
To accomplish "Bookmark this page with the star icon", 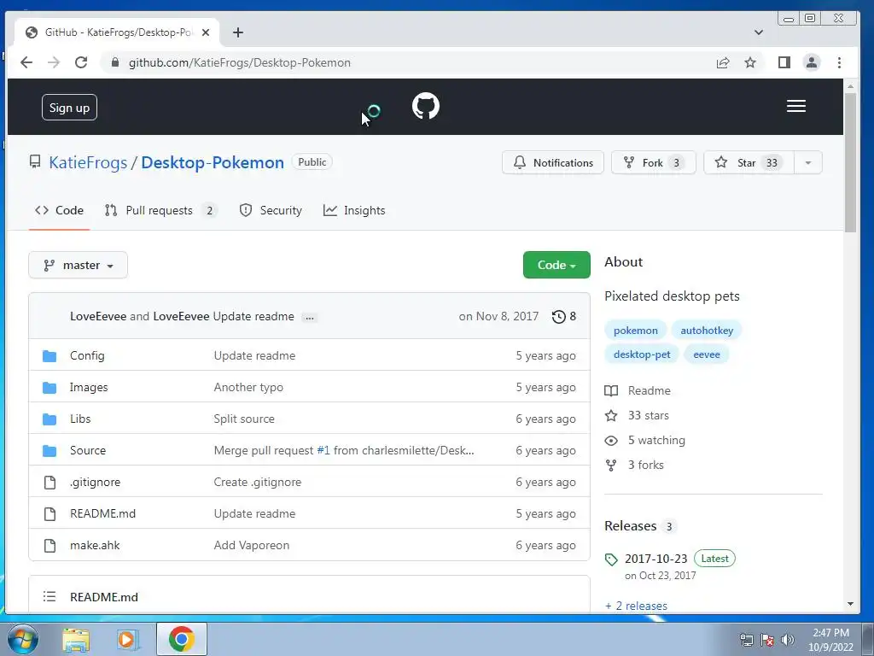I will tap(750, 62).
